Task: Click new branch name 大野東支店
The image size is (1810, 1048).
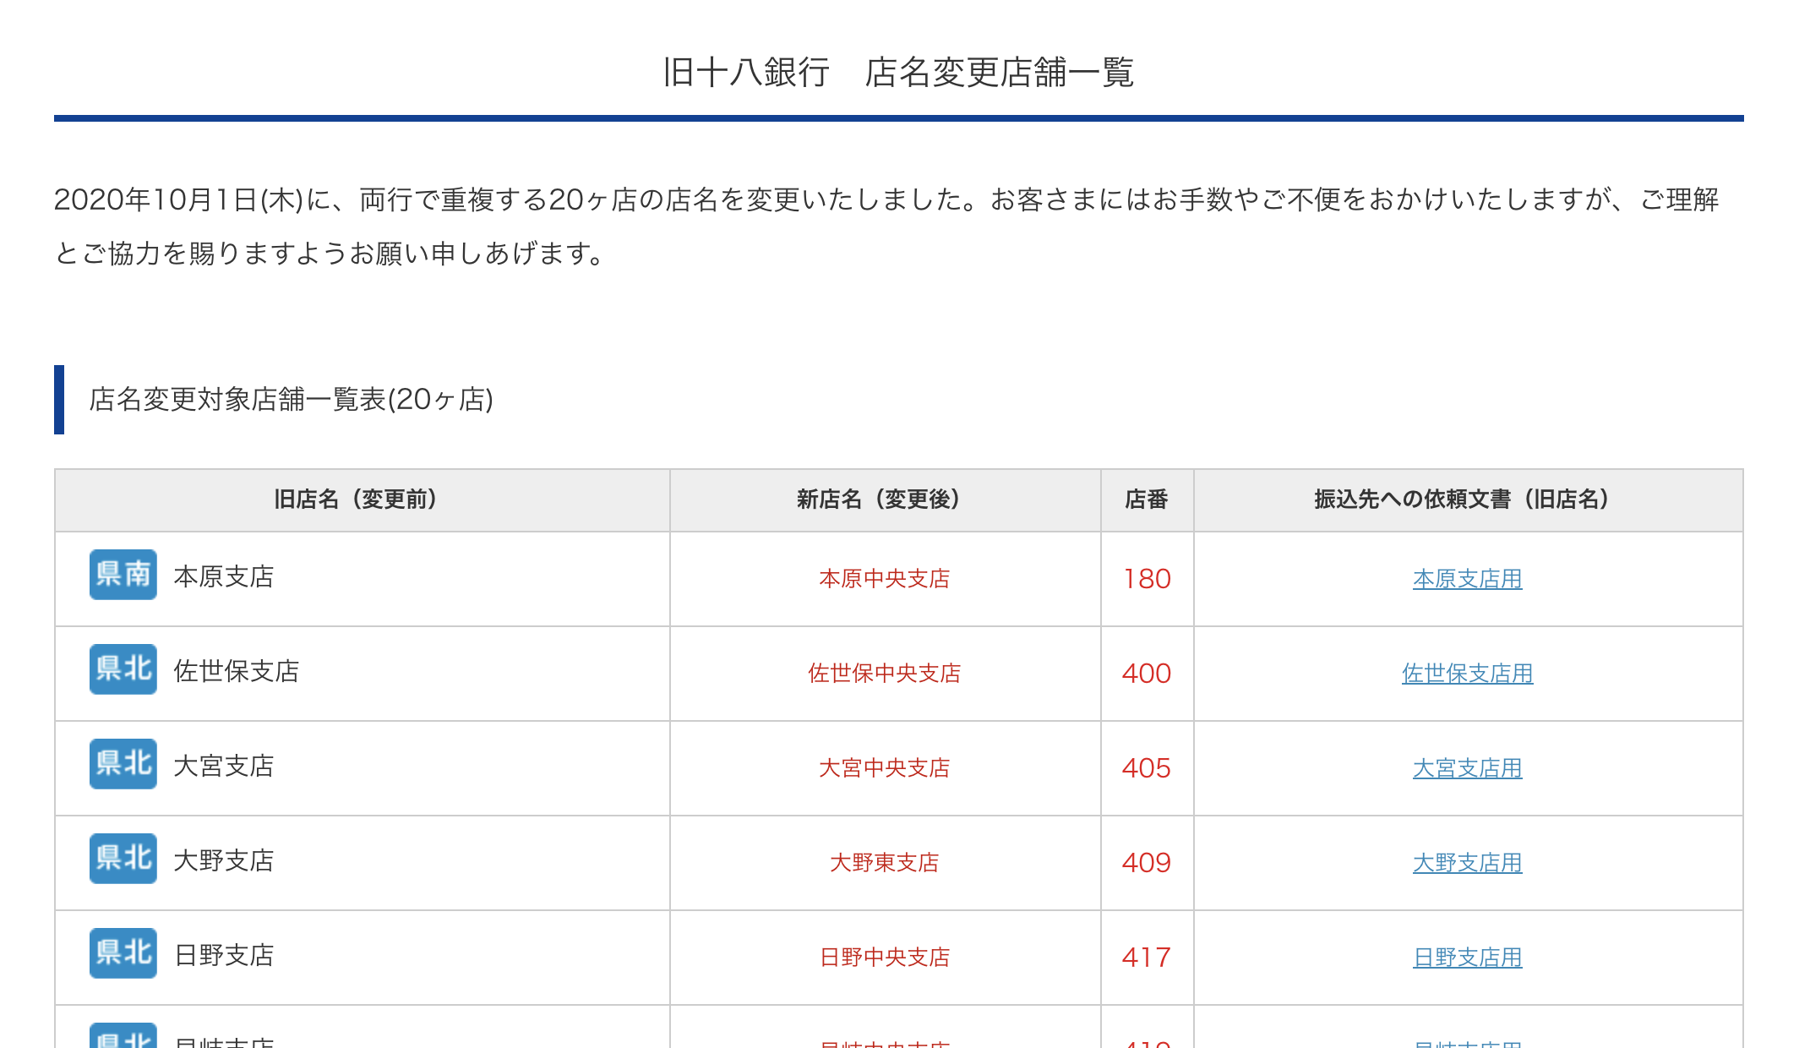Action: tap(884, 863)
